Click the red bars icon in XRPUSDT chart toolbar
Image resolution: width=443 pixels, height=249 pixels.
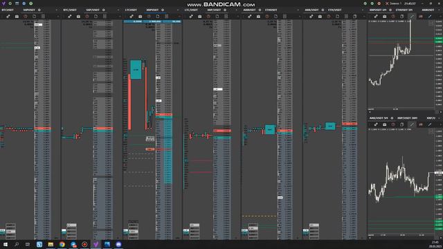coord(421,17)
